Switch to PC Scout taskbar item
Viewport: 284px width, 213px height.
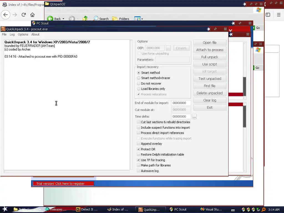178,209
